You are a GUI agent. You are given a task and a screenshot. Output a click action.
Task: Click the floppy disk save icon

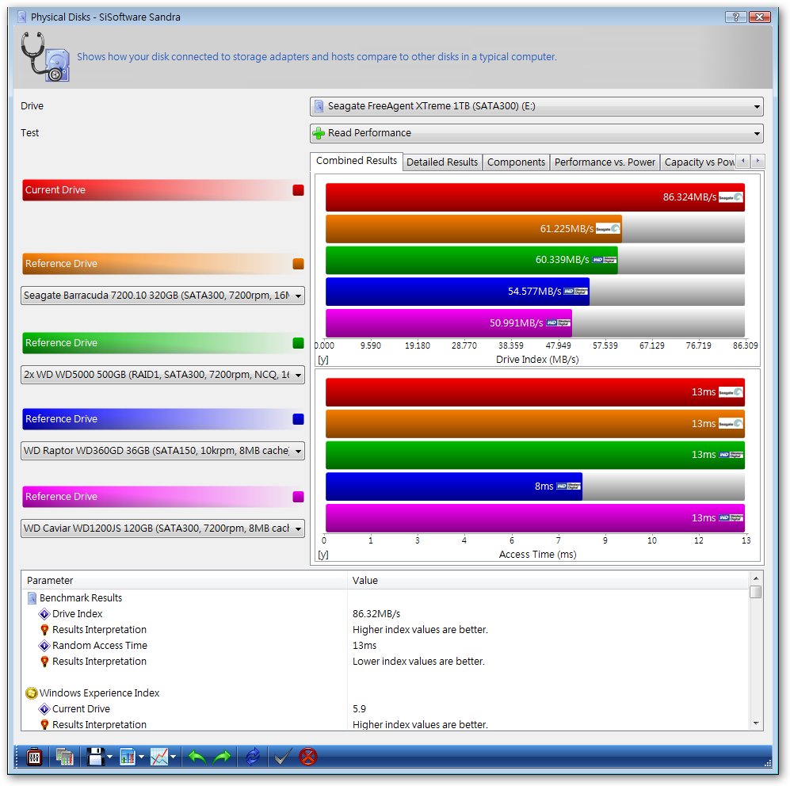point(95,757)
